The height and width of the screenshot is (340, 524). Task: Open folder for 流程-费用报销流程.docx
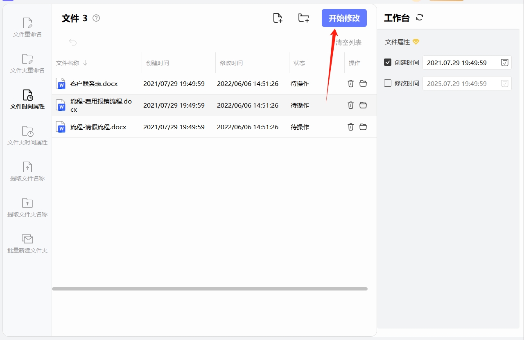point(363,105)
